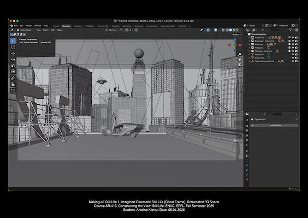Switch to the Sculpting workspace tab
Viewport: 308px width, 218px height.
pos(78,26)
